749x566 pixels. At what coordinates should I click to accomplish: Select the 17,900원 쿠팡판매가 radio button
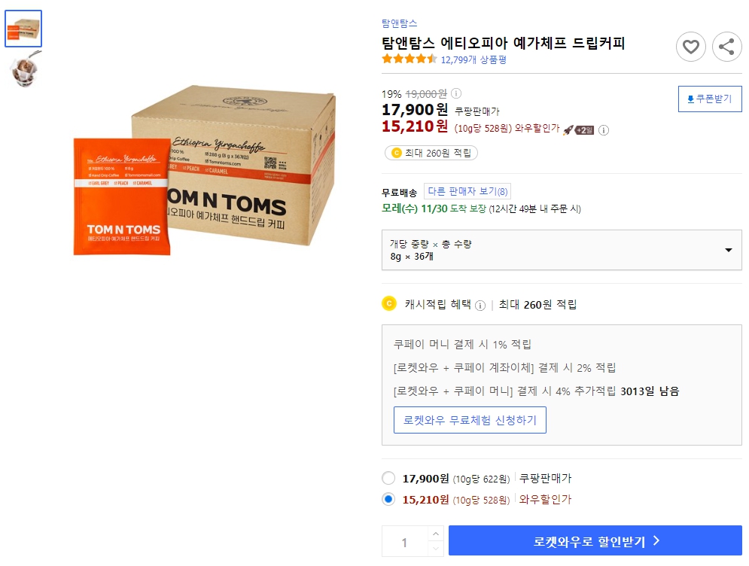pos(388,478)
